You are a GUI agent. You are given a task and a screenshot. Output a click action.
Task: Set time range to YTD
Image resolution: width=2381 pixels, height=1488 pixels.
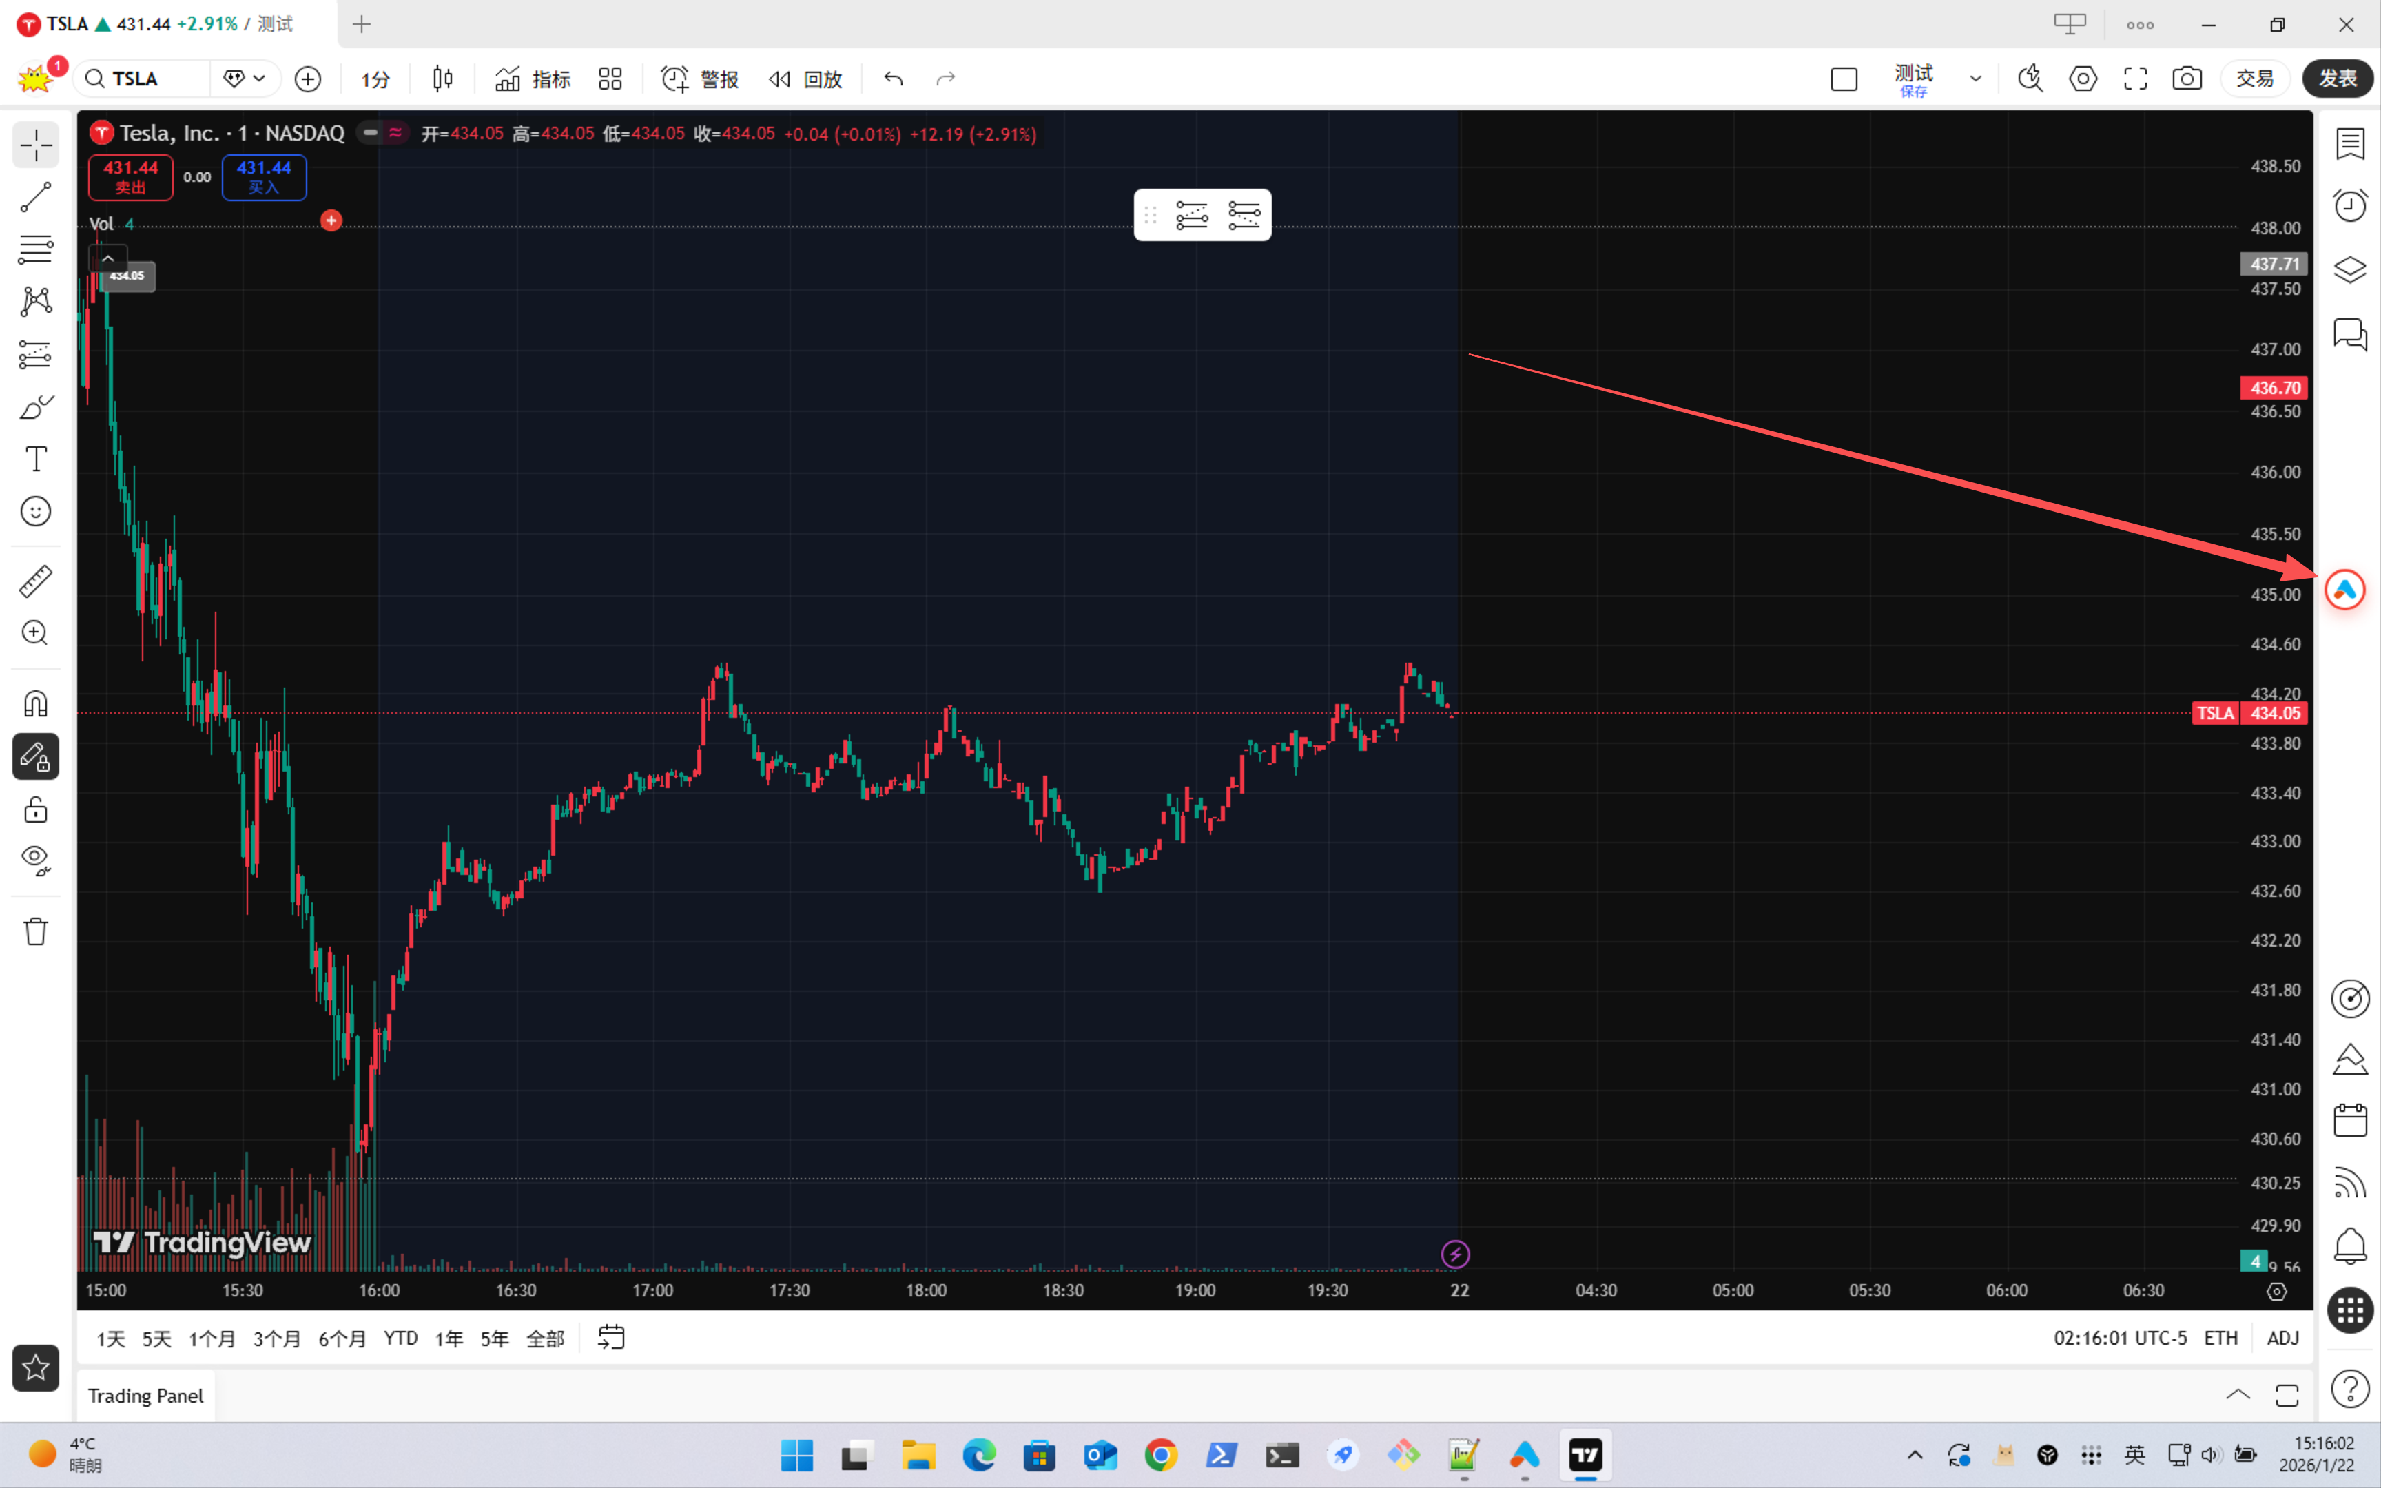point(400,1339)
